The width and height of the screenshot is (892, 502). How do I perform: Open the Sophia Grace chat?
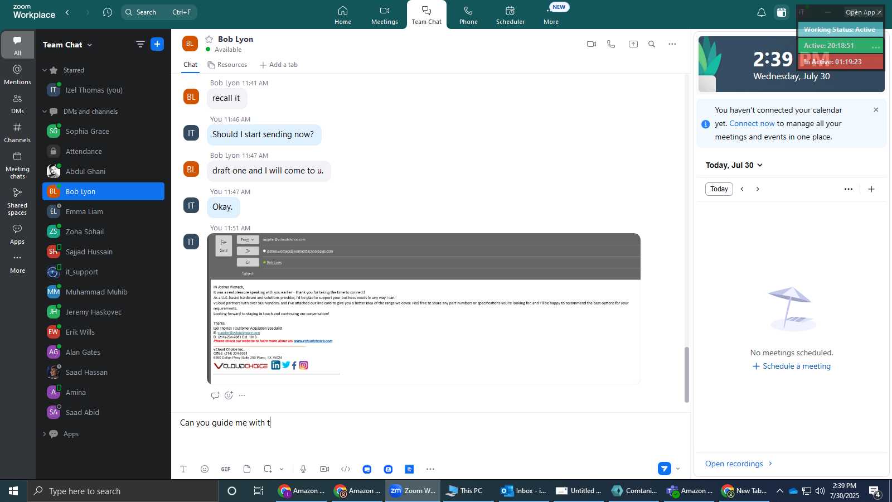(104, 131)
